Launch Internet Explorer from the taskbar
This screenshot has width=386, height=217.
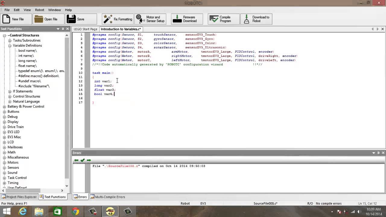(23, 212)
